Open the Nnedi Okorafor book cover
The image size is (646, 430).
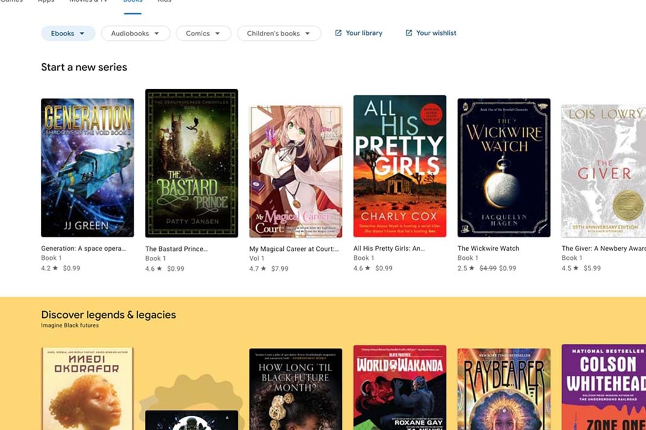pyautogui.click(x=88, y=389)
